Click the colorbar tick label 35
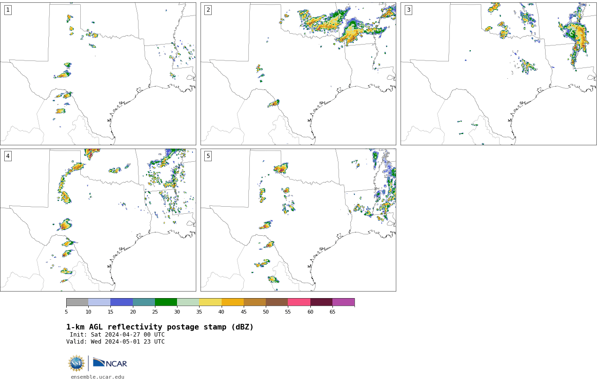The height and width of the screenshot is (382, 601). [x=199, y=312]
